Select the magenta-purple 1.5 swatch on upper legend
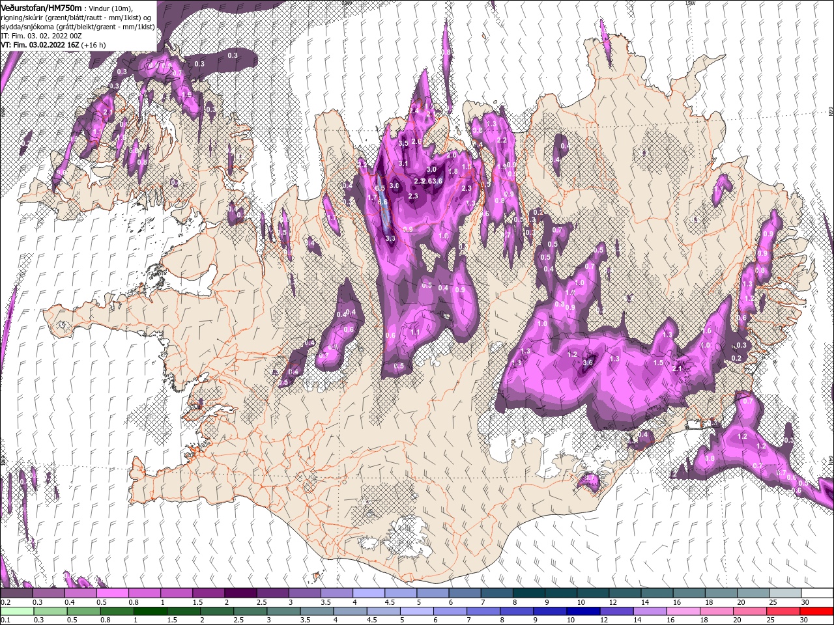The width and height of the screenshot is (834, 625). pyautogui.click(x=208, y=593)
